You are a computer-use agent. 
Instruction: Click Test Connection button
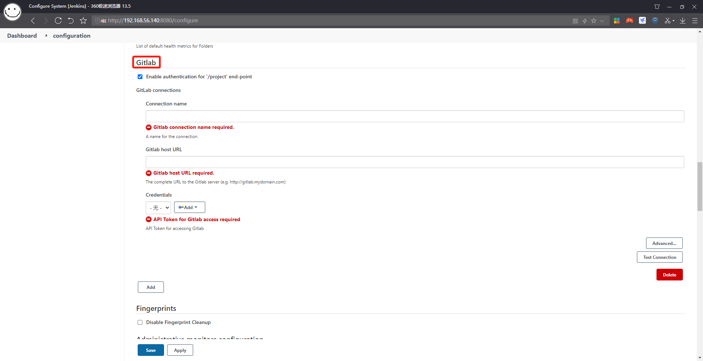[x=660, y=257]
